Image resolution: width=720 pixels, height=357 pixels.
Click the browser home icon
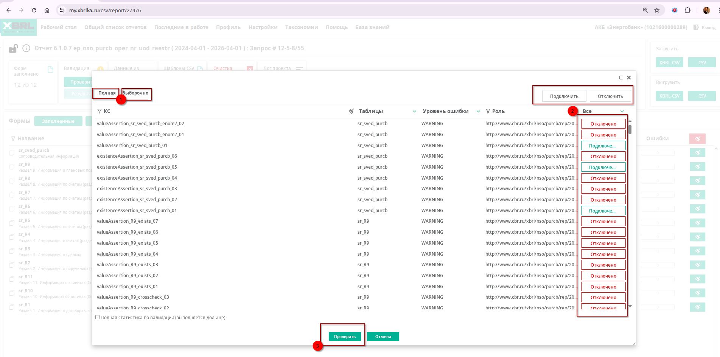click(x=47, y=10)
